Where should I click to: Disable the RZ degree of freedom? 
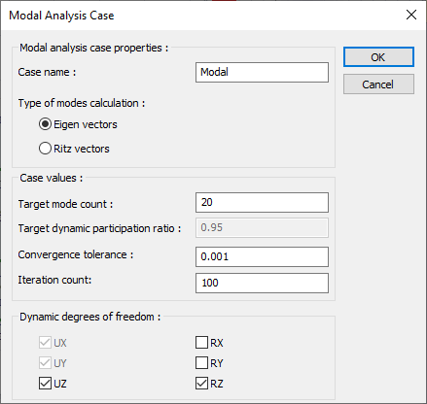[201, 384]
